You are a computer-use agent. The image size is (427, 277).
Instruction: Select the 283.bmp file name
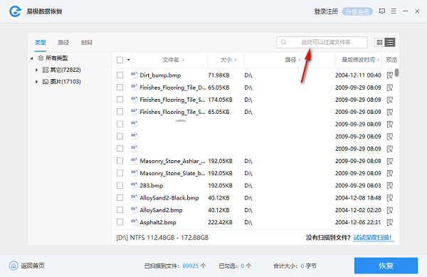pos(152,185)
